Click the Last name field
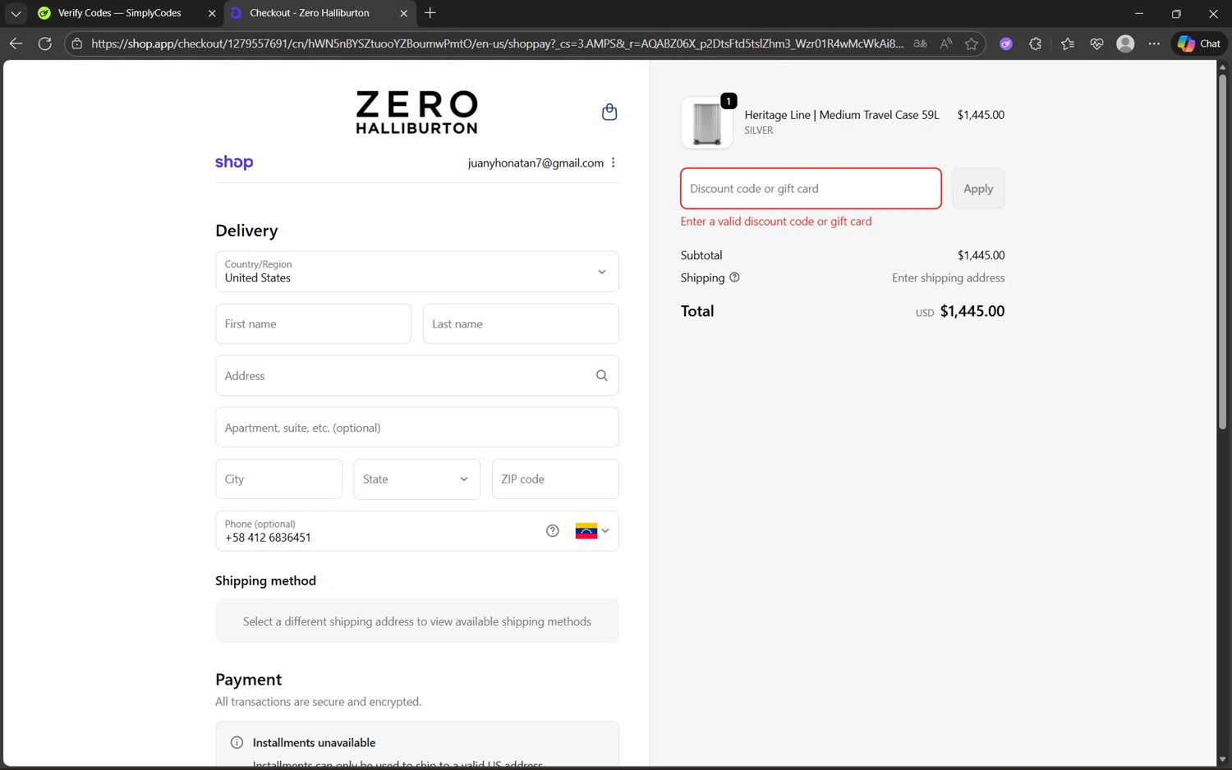Screen dimensions: 1232x770 click(x=521, y=324)
